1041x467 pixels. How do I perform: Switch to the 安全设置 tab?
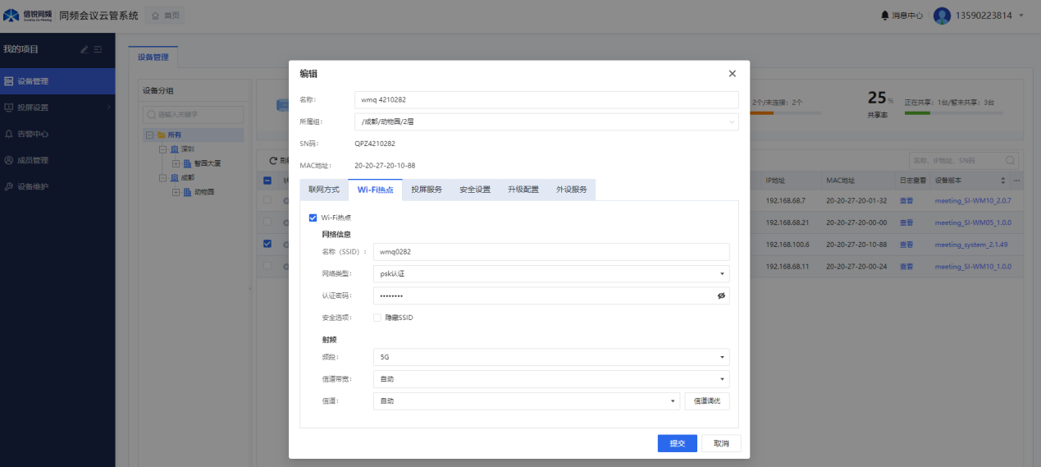coord(475,190)
